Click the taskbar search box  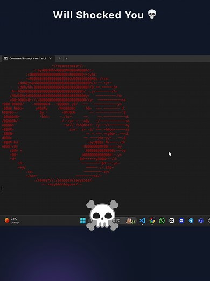[x=113, y=220]
